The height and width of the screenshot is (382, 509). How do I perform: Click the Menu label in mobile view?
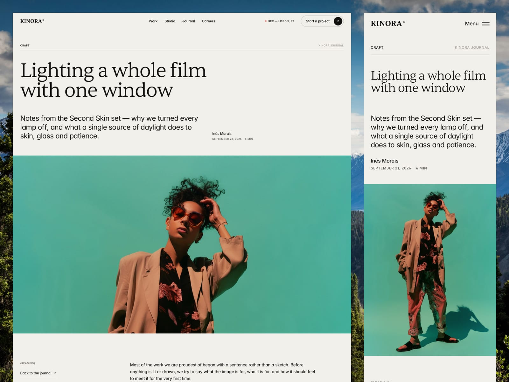tap(471, 24)
